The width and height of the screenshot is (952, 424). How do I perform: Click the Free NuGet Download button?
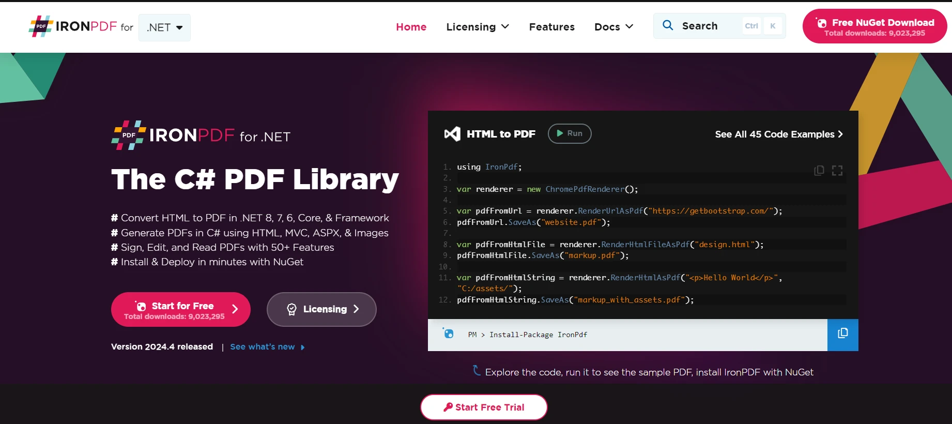coord(874,27)
